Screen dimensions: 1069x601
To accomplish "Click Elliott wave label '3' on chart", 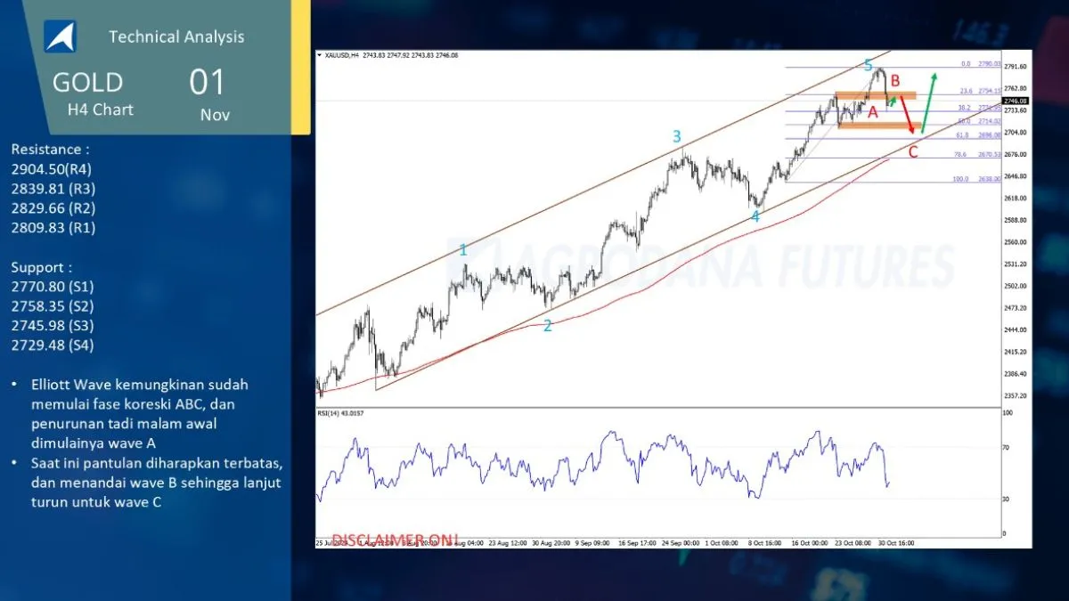I will tap(677, 136).
